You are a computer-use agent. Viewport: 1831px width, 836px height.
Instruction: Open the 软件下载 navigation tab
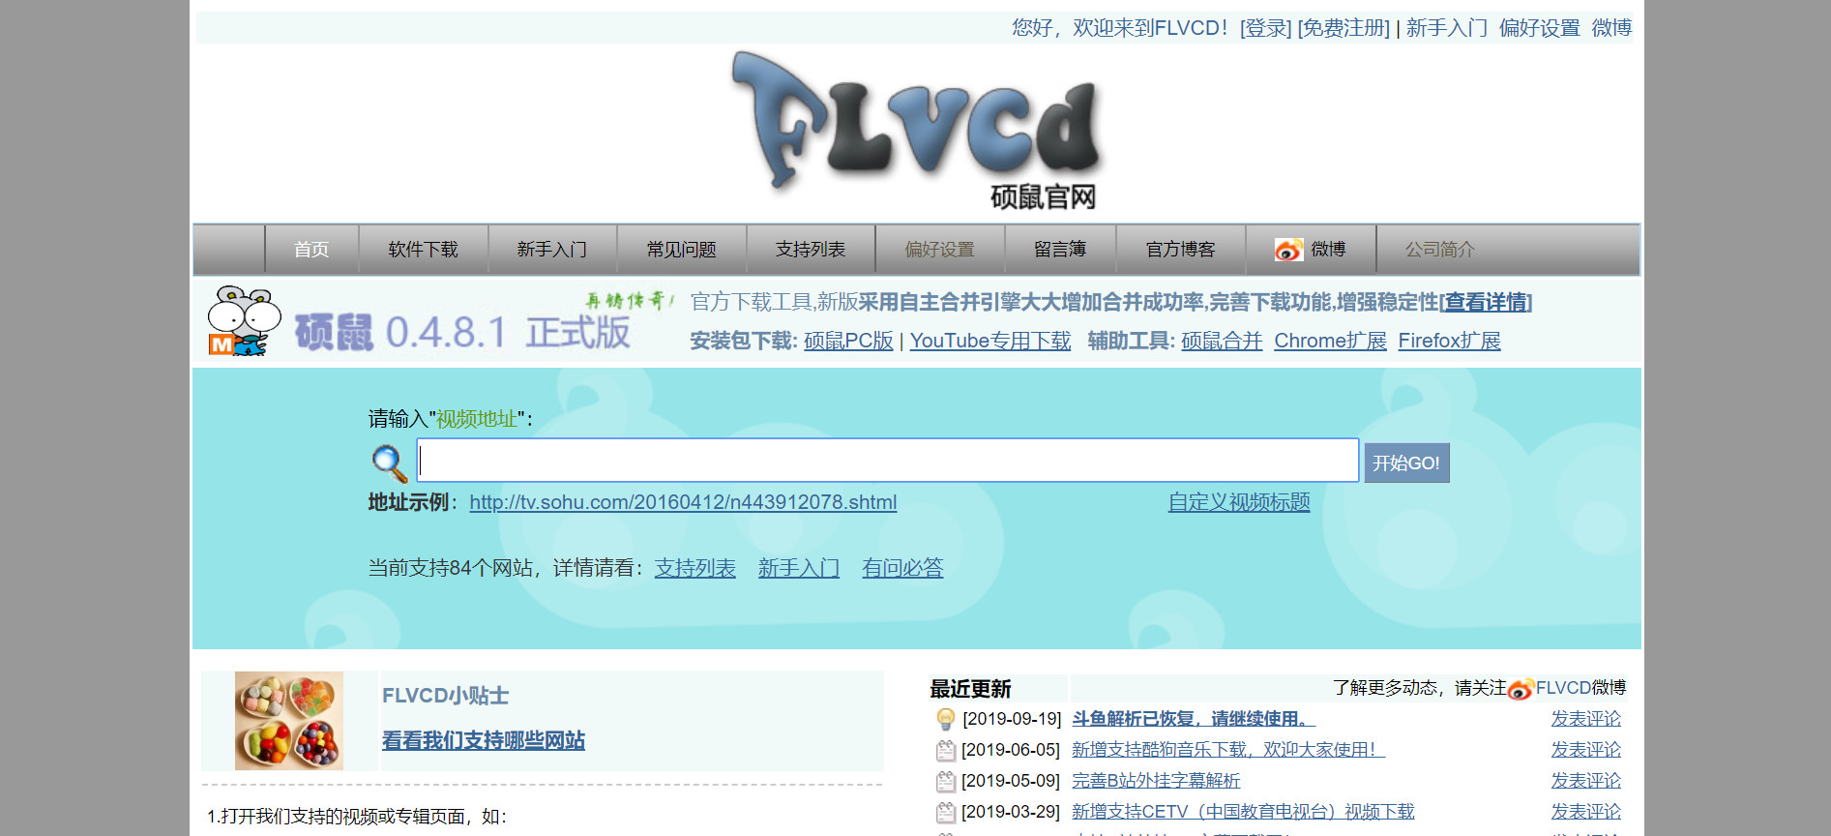tap(424, 250)
